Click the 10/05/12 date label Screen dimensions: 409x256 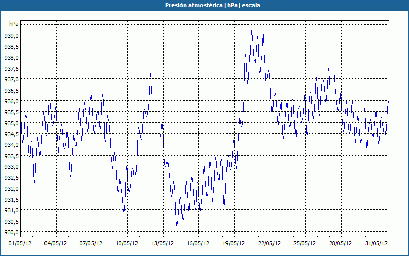click(127, 244)
